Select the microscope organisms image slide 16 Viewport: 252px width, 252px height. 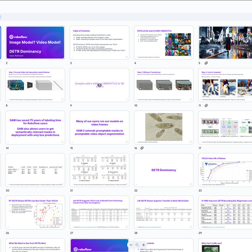pyautogui.click(x=164, y=127)
